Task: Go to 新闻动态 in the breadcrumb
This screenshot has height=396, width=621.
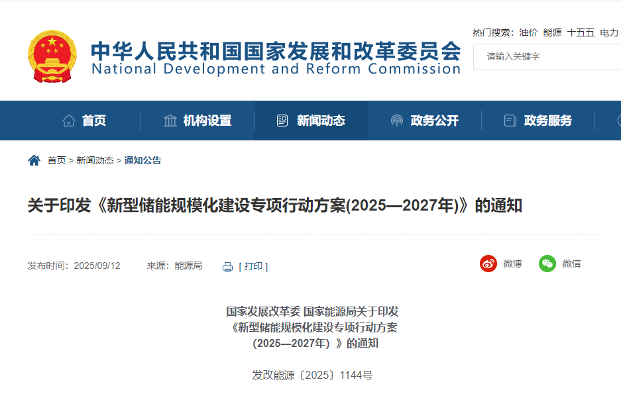Action: [95, 160]
